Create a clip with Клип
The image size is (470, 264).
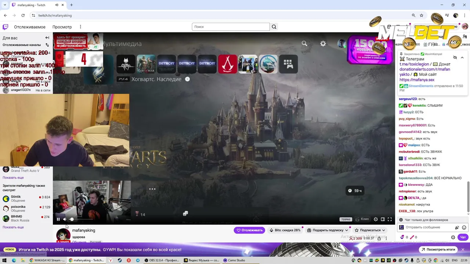tap(362, 219)
